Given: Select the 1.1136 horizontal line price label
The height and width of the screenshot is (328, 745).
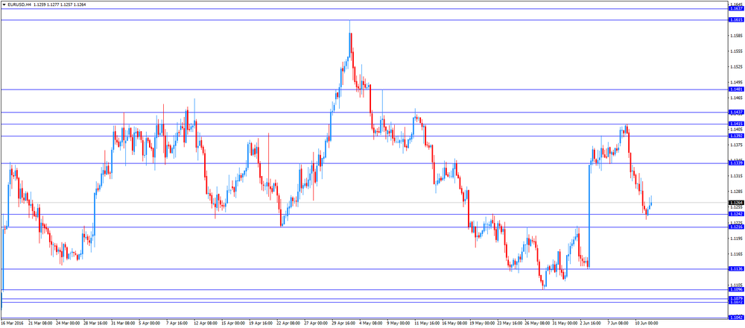Looking at the screenshot, I should point(736,269).
